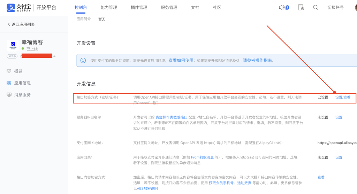This screenshot has height=194, width=357.
Task: Click 设置 link for 应用网关
Action: [x=339, y=157]
